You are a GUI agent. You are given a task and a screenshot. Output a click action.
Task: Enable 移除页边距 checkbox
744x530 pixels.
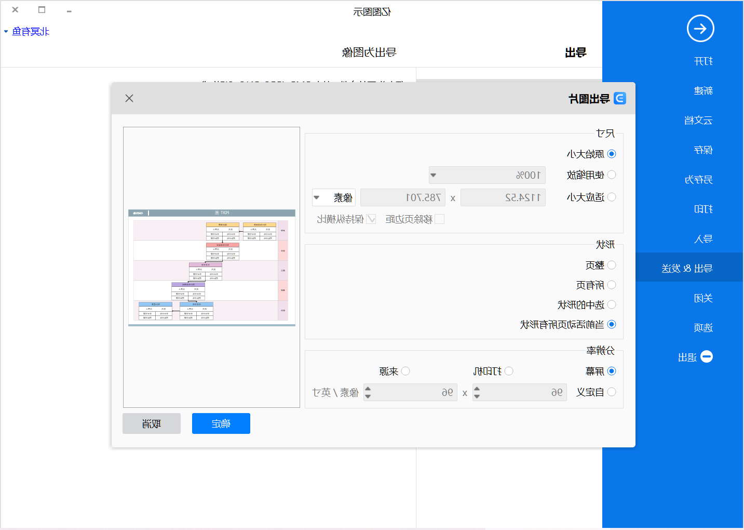(439, 219)
